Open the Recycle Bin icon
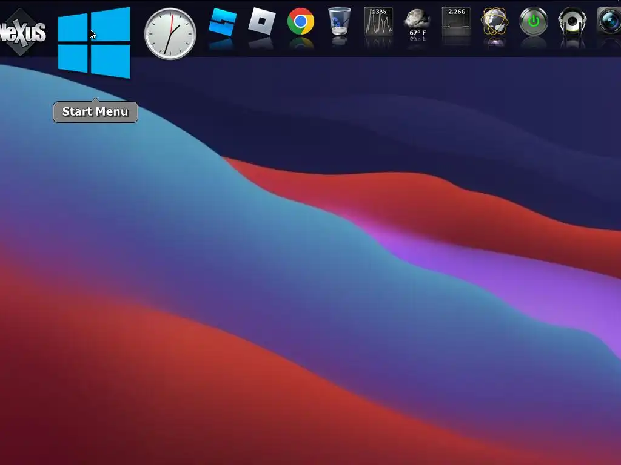Screen dimensions: 621x465 pos(340,21)
